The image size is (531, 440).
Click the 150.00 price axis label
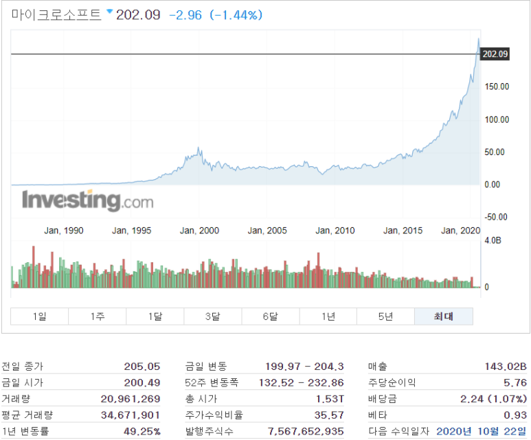[x=497, y=86]
